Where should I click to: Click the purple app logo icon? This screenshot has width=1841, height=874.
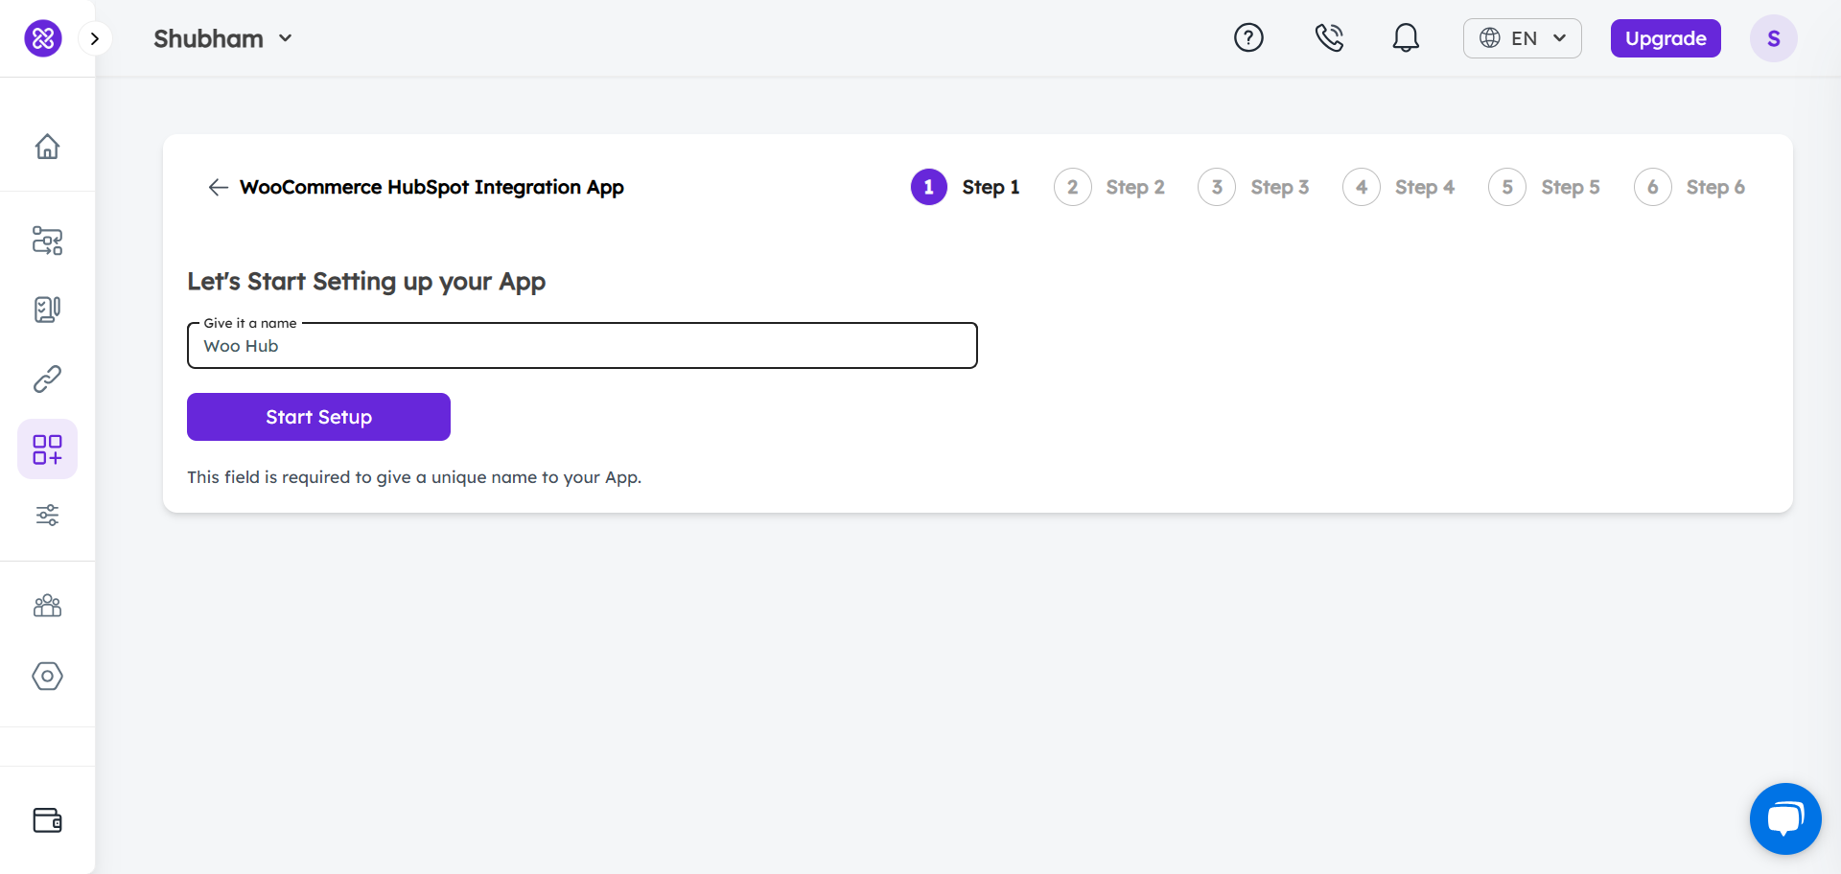pyautogui.click(x=43, y=38)
